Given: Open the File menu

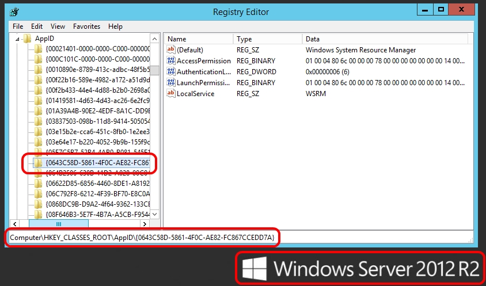Looking at the screenshot, I should point(18,26).
